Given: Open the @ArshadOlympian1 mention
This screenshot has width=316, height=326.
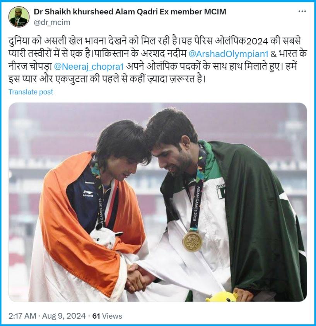Looking at the screenshot, I should tap(229, 54).
